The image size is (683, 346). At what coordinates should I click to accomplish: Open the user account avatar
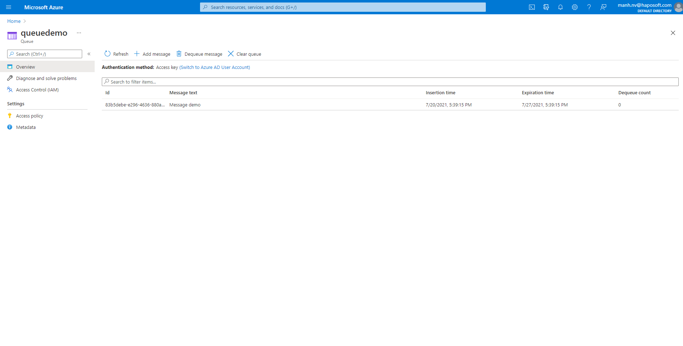(678, 7)
